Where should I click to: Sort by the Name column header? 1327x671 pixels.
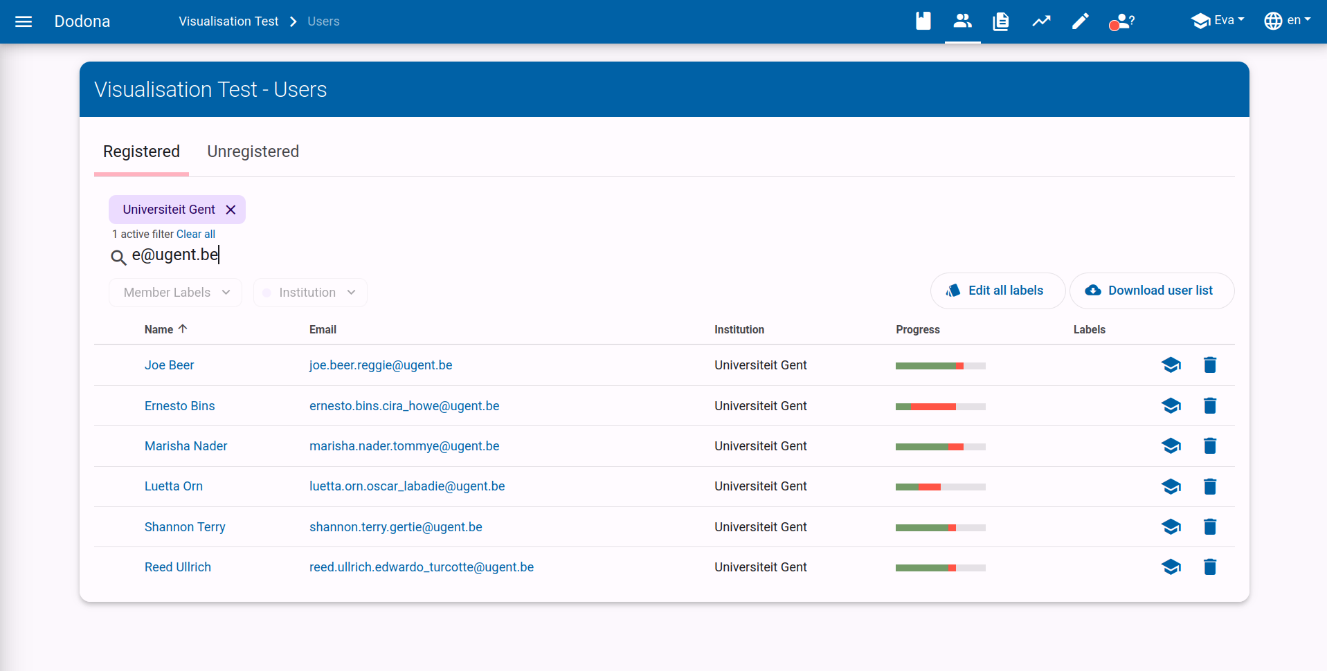click(x=165, y=329)
